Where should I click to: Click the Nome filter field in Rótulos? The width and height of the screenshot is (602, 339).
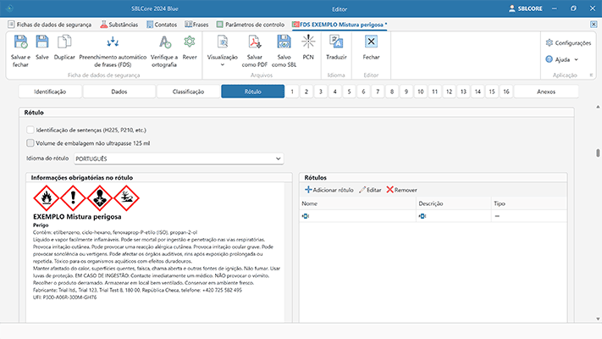click(x=356, y=217)
